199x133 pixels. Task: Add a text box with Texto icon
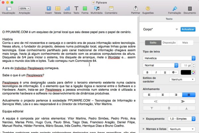tap(76, 9)
